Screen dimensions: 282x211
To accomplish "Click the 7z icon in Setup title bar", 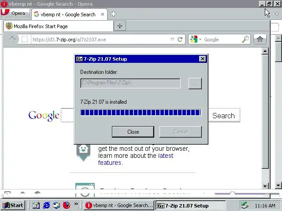I will click(x=79, y=59).
